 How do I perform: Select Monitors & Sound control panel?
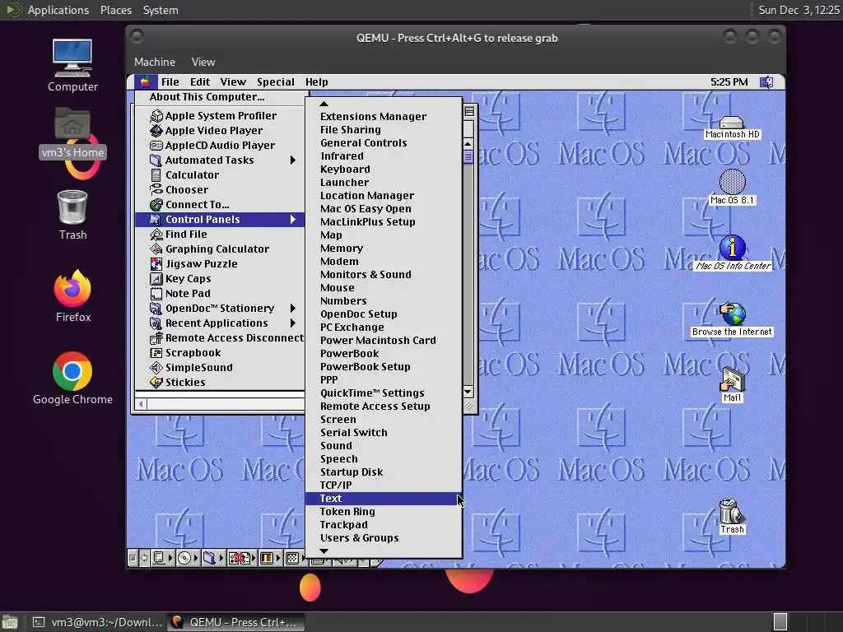tap(384, 275)
